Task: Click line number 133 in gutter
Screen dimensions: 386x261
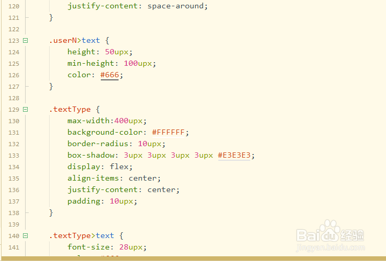Action: tap(14, 156)
